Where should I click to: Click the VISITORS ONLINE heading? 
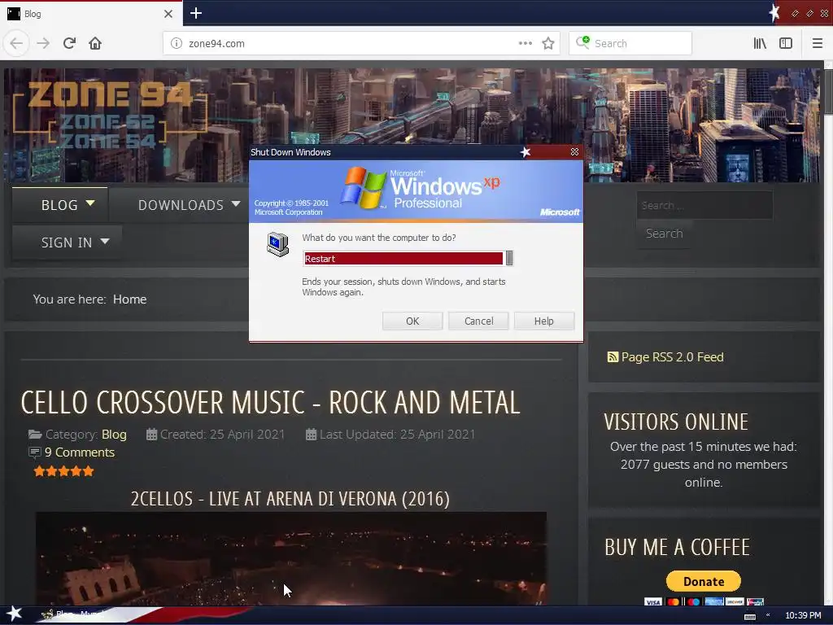pyautogui.click(x=676, y=422)
